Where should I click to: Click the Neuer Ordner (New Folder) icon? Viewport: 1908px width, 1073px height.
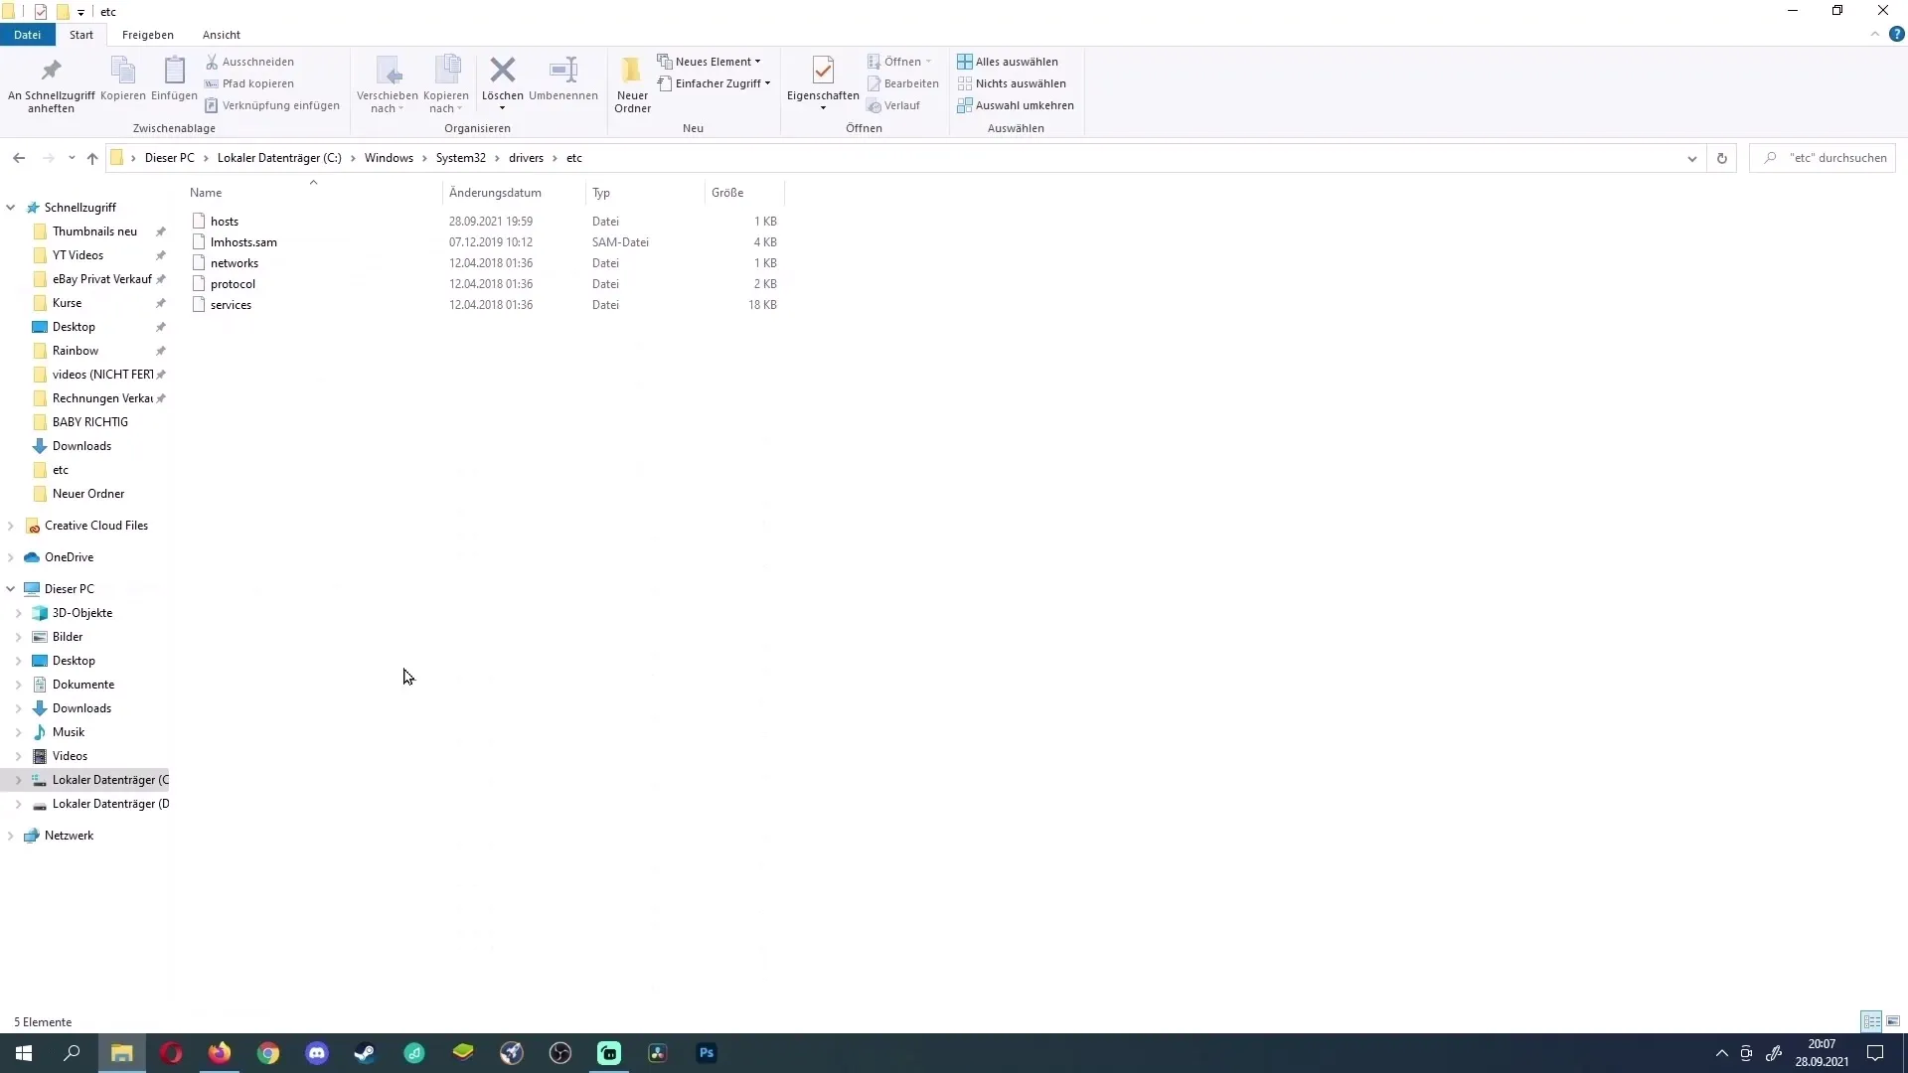(632, 81)
